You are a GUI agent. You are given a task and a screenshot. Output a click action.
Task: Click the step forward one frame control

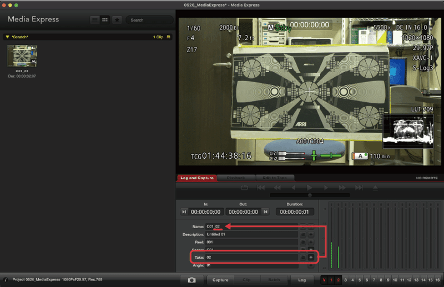coord(326,188)
